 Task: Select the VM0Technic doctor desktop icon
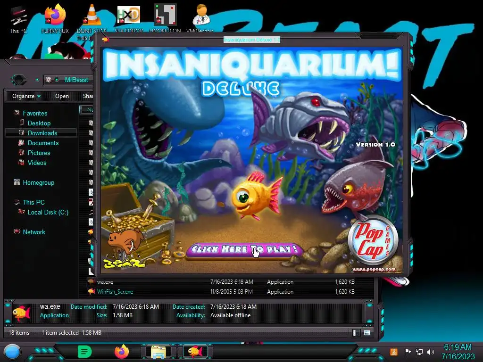(x=200, y=18)
